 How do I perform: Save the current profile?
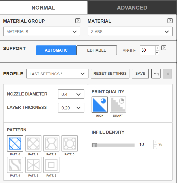pyautogui.click(x=140, y=74)
